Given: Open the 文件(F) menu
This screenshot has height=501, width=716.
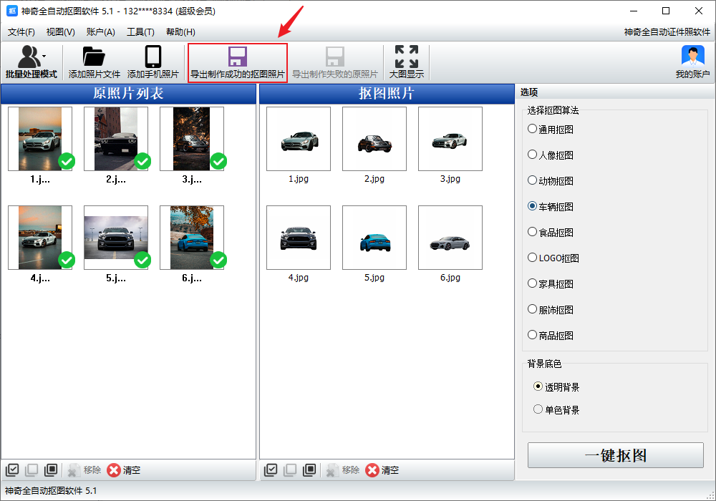Looking at the screenshot, I should 21,32.
